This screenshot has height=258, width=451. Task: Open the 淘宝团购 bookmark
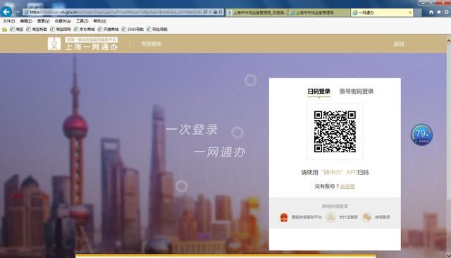[61, 30]
